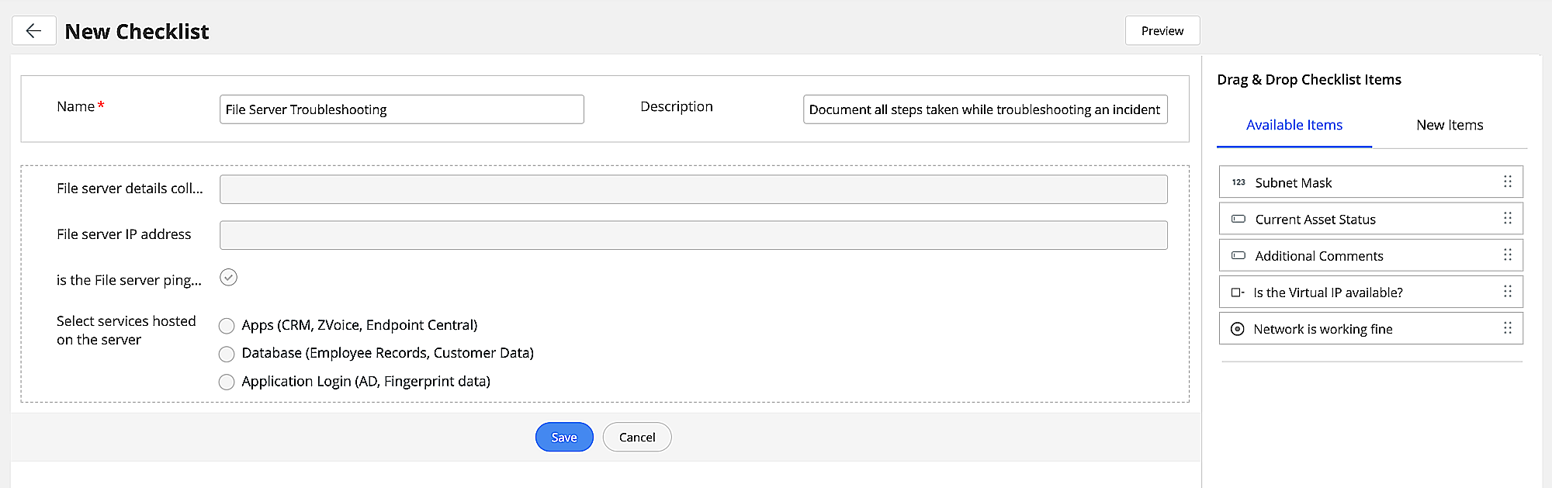Toggle the File server ping checkmark
The height and width of the screenshot is (488, 1552).
(x=228, y=278)
